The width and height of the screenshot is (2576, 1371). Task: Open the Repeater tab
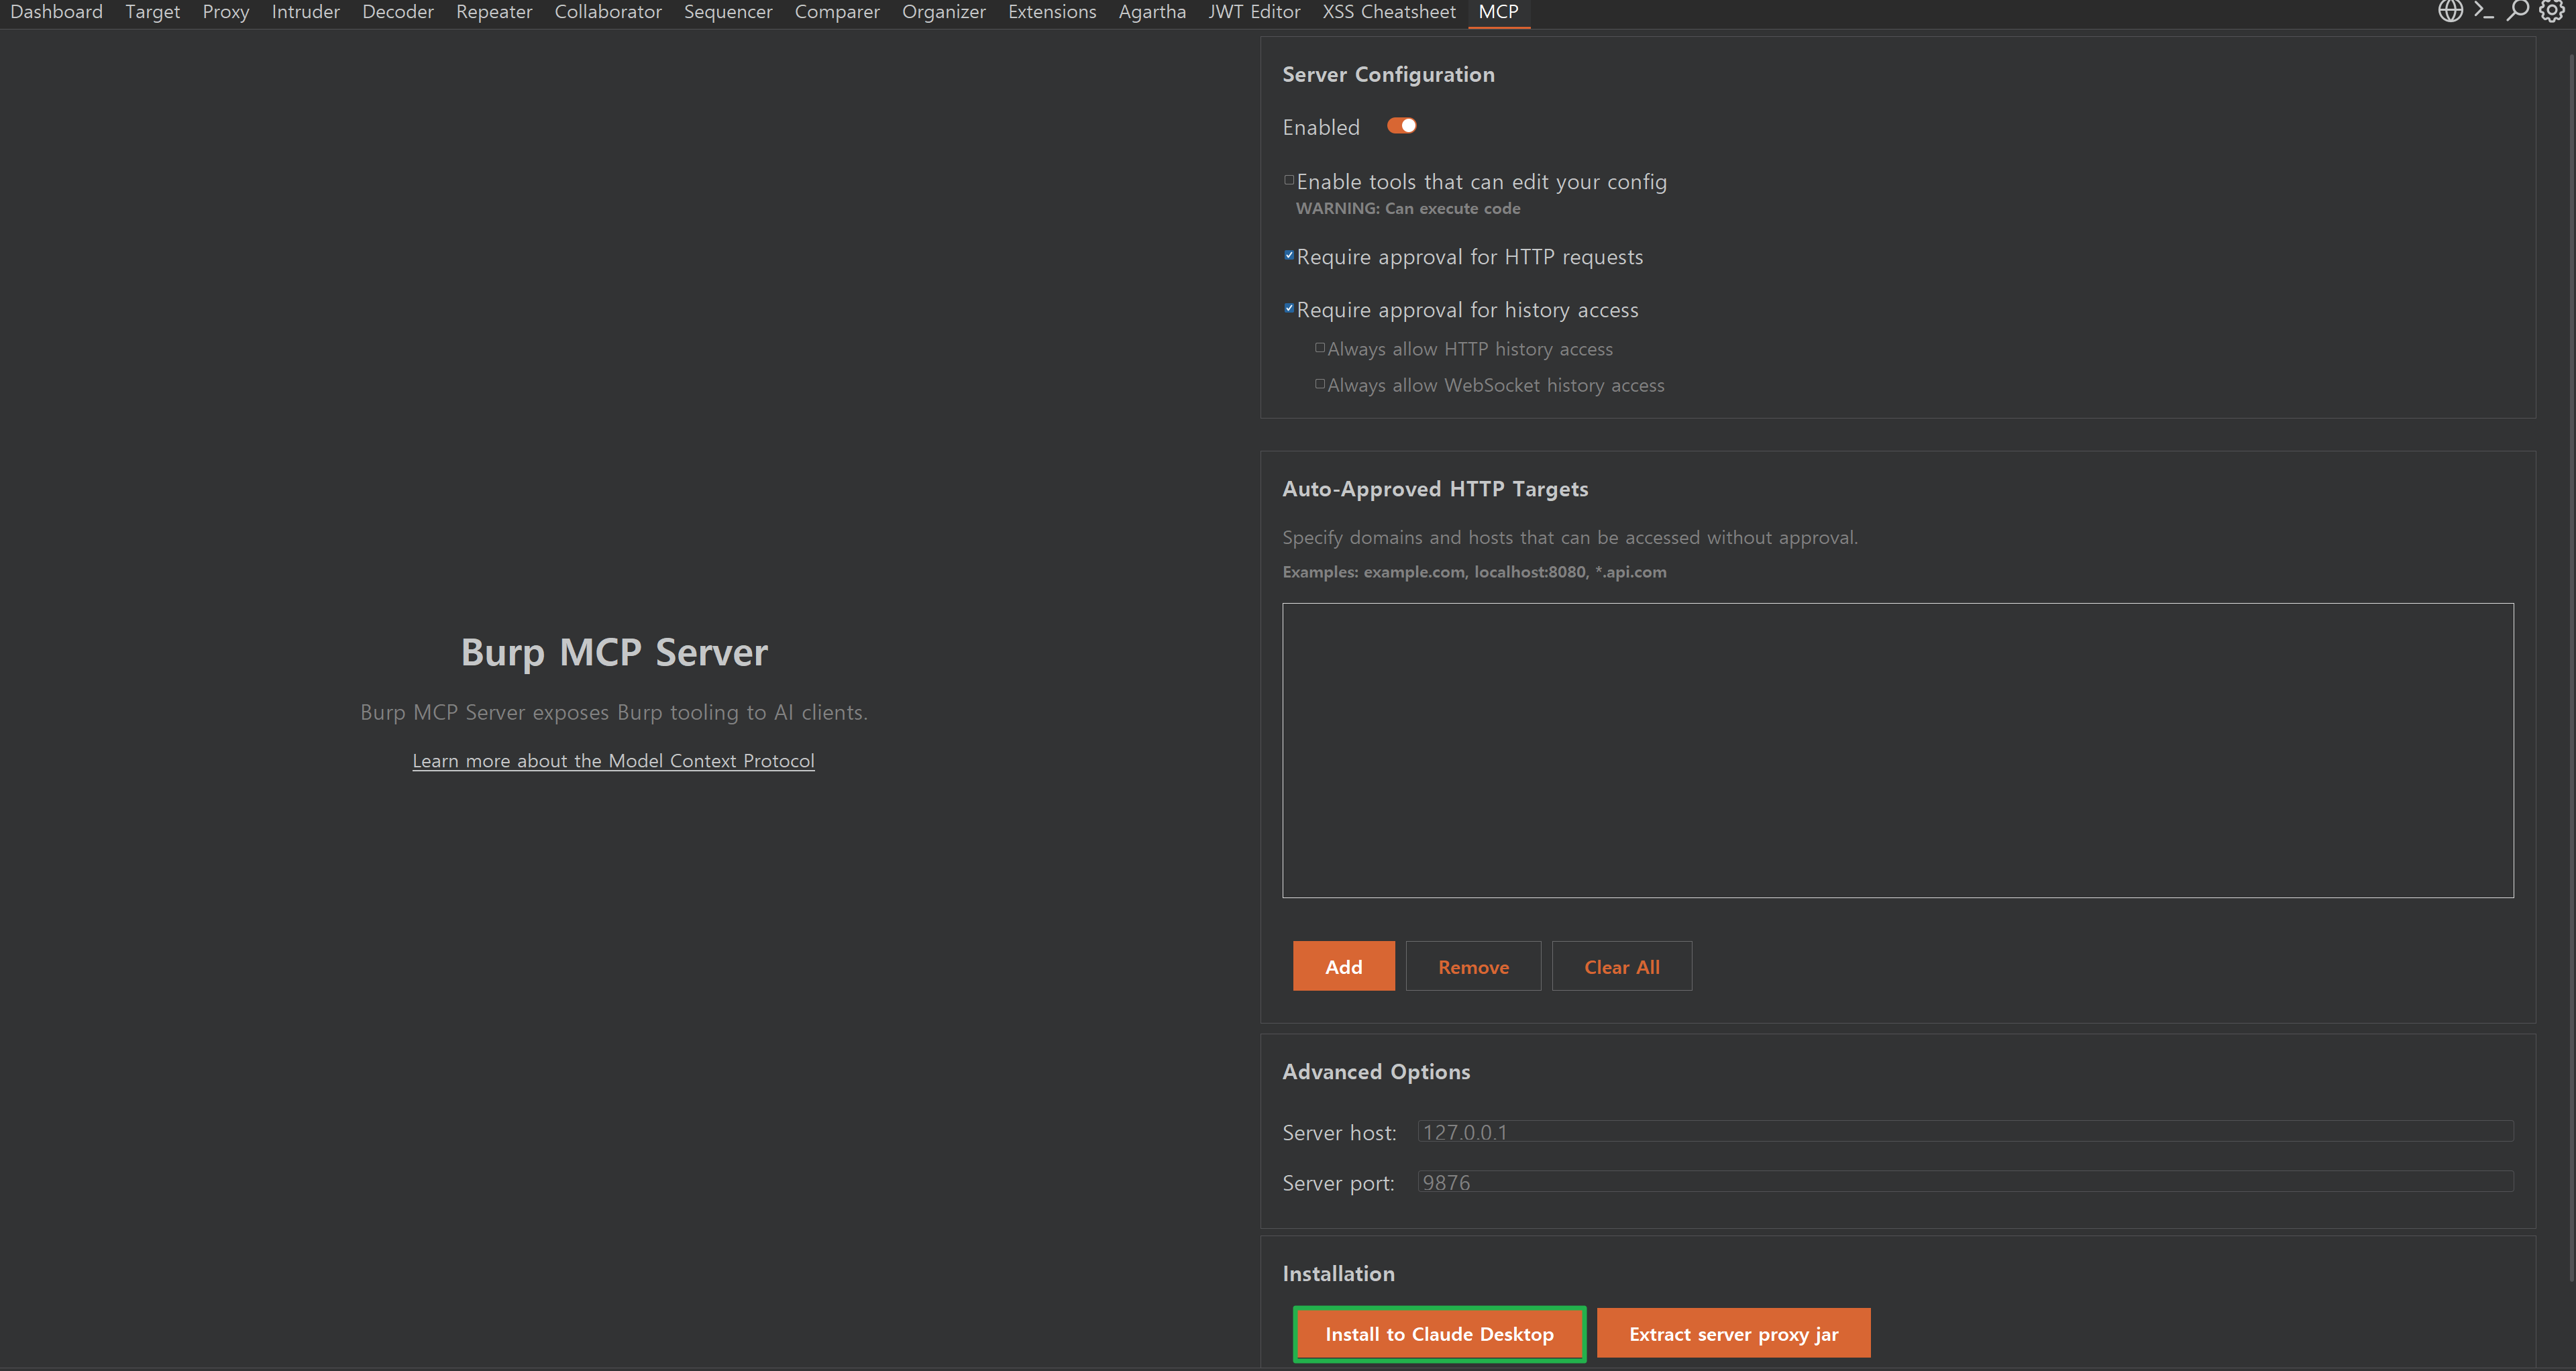point(494,12)
